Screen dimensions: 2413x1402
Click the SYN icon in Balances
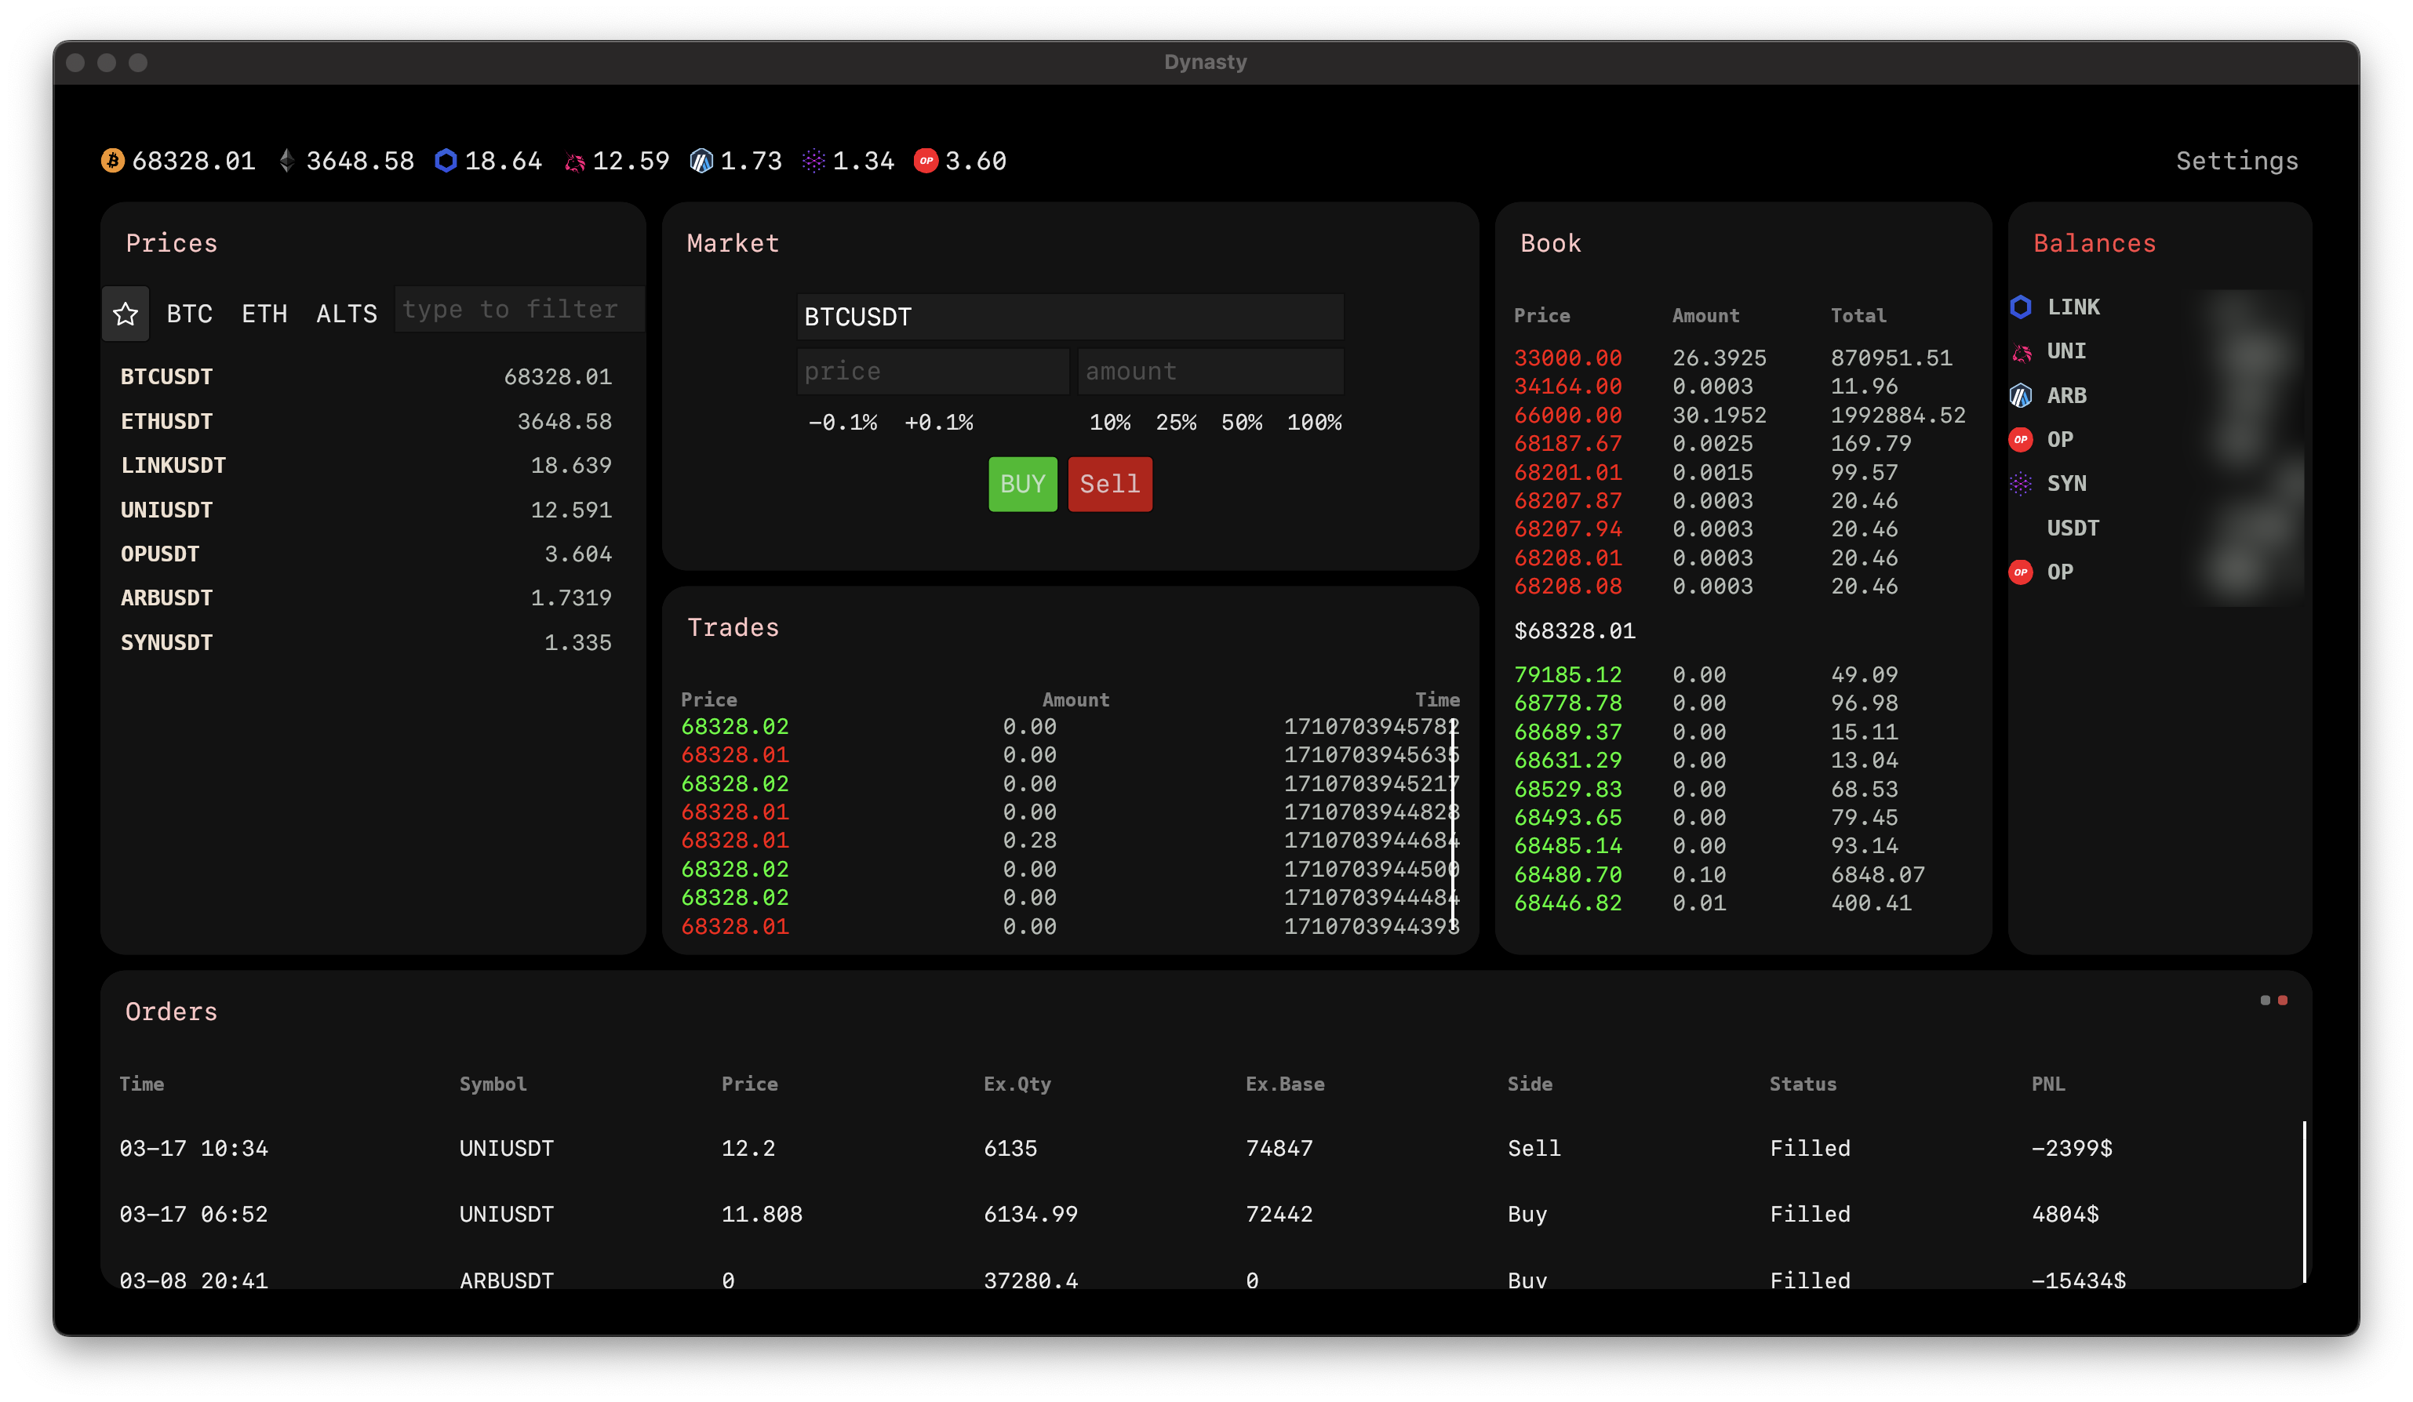click(2021, 485)
